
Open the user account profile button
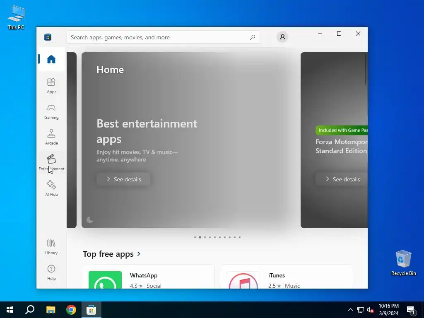click(282, 37)
